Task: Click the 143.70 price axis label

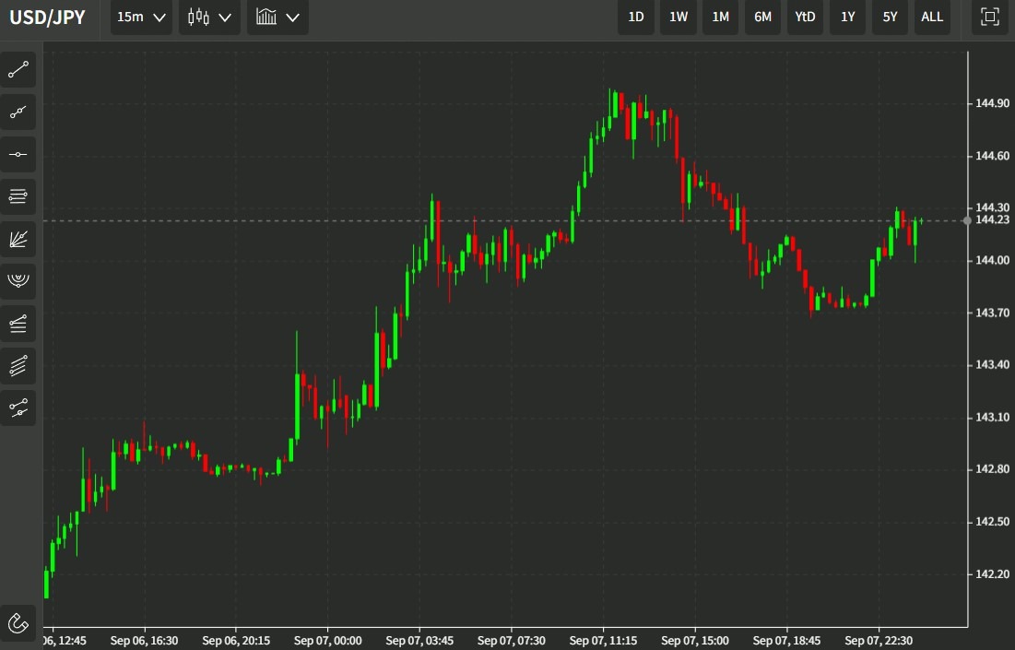Action: (x=992, y=312)
